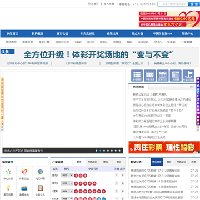Click details magnifier icon in 7星彩 row
This screenshot has width=200, height=200.
tap(117, 191)
